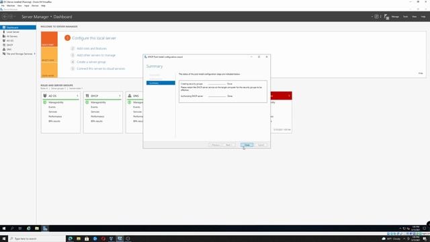
Task: Expand File and Storage Services arrow
Action: click(34, 54)
